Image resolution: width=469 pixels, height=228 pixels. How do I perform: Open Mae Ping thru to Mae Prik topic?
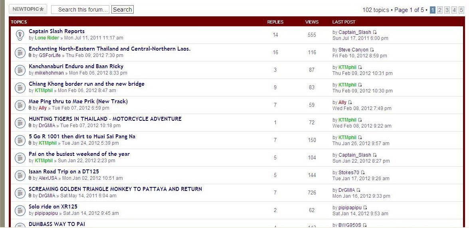click(78, 101)
